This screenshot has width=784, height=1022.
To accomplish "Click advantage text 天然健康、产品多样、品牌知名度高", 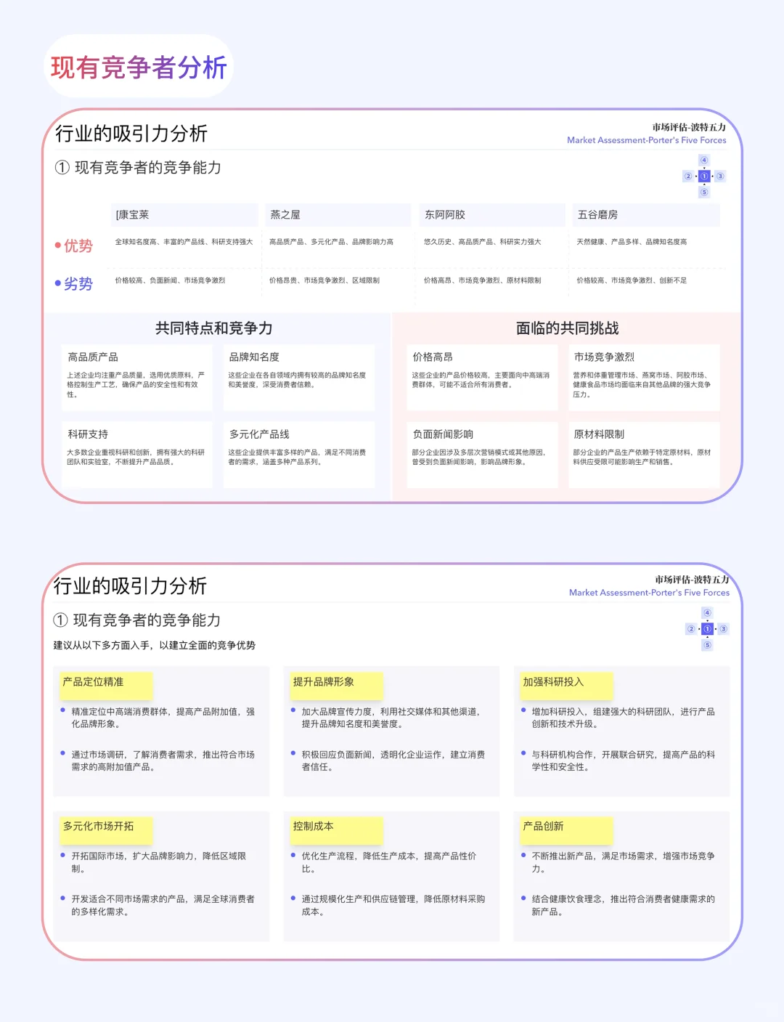I will (632, 242).
